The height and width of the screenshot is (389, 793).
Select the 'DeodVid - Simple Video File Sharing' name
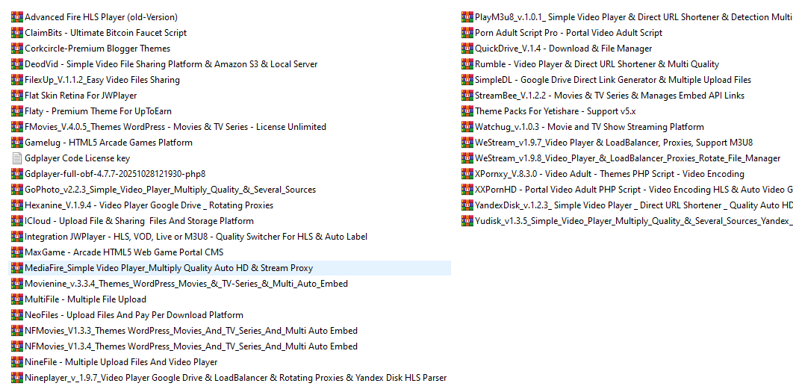pos(171,64)
